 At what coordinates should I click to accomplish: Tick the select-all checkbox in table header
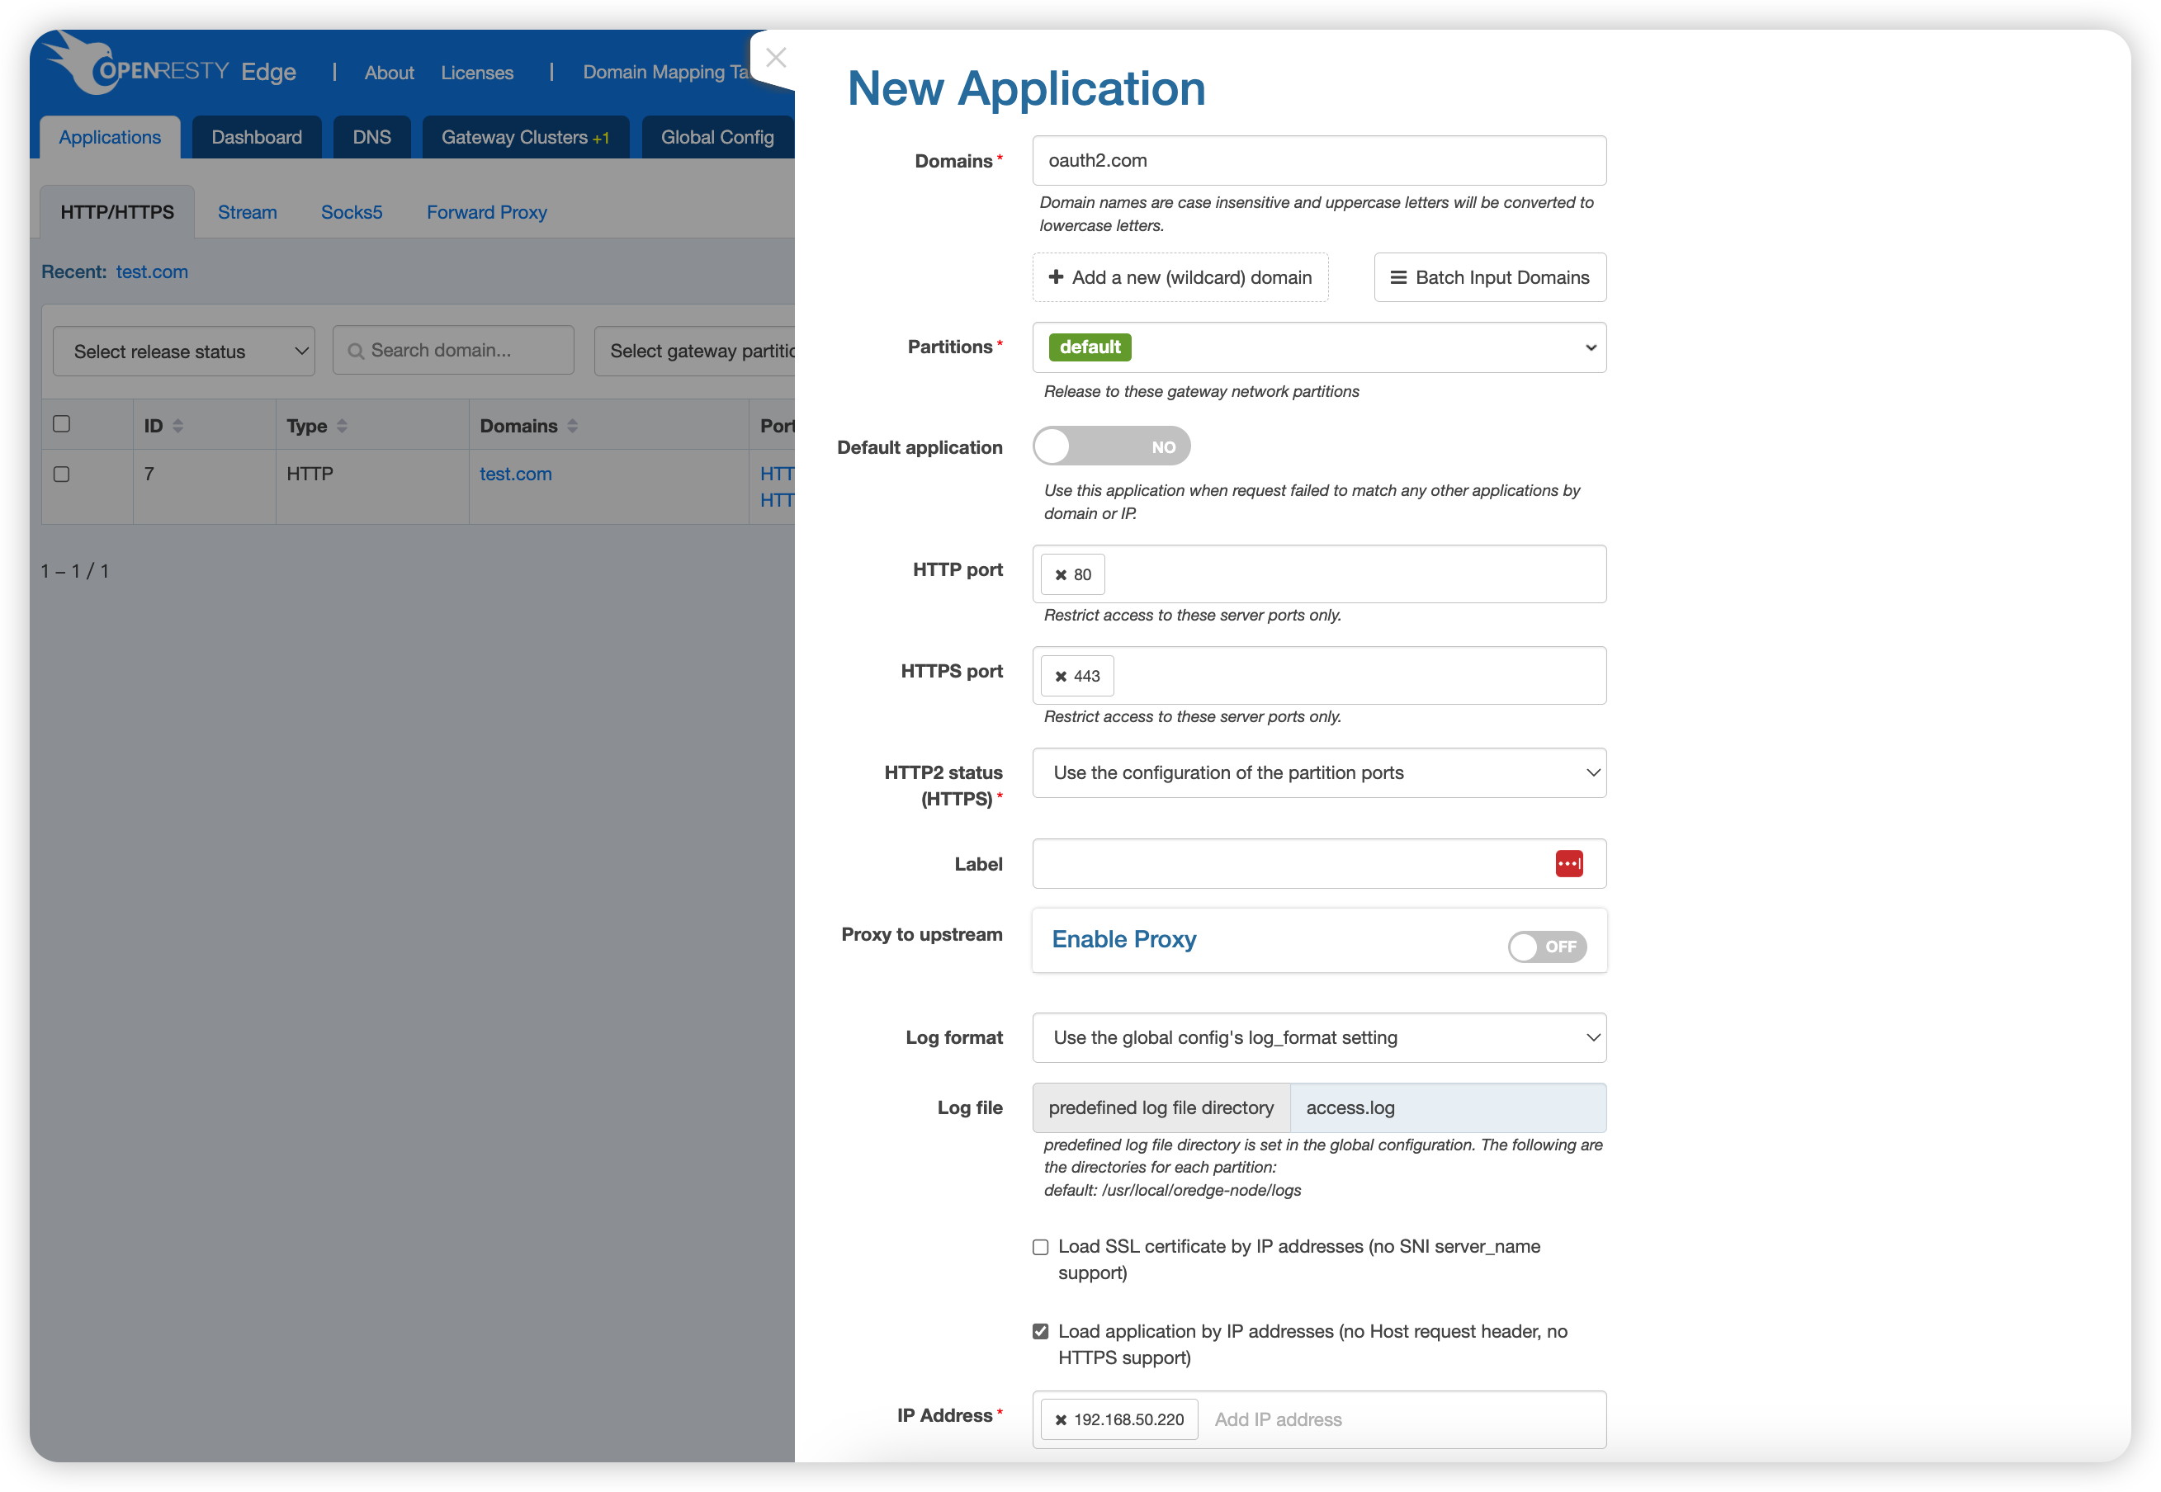pos(62,424)
